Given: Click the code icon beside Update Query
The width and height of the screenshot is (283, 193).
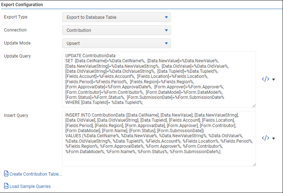Looking at the screenshot, I should tap(266, 79).
